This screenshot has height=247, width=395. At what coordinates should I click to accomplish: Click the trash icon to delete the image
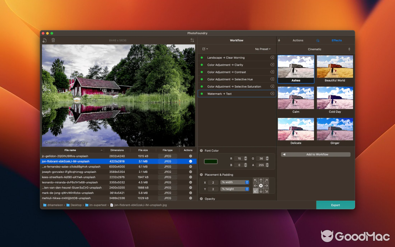[x=52, y=40]
